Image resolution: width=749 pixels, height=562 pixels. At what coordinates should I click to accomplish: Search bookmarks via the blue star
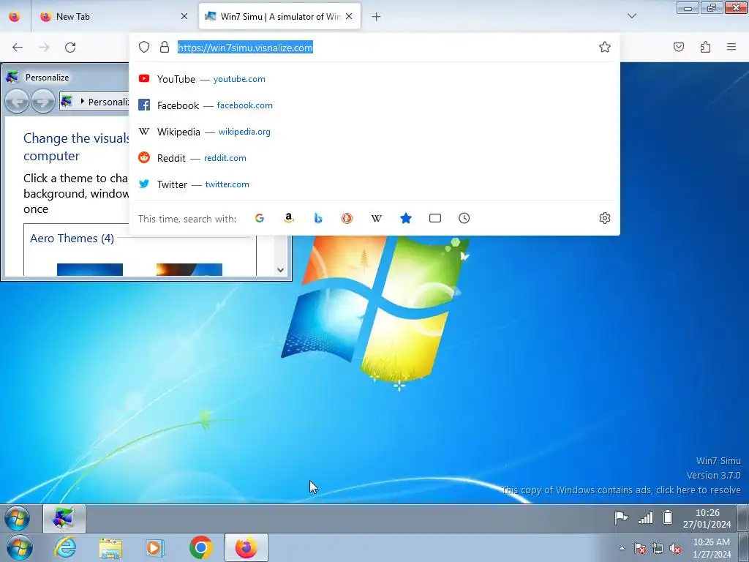pos(405,218)
